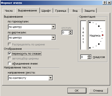Image resolution: width=112 pixels, height=96 pixels.
Task: Uncheck переносить по словам checkbox
Action: click(9, 54)
